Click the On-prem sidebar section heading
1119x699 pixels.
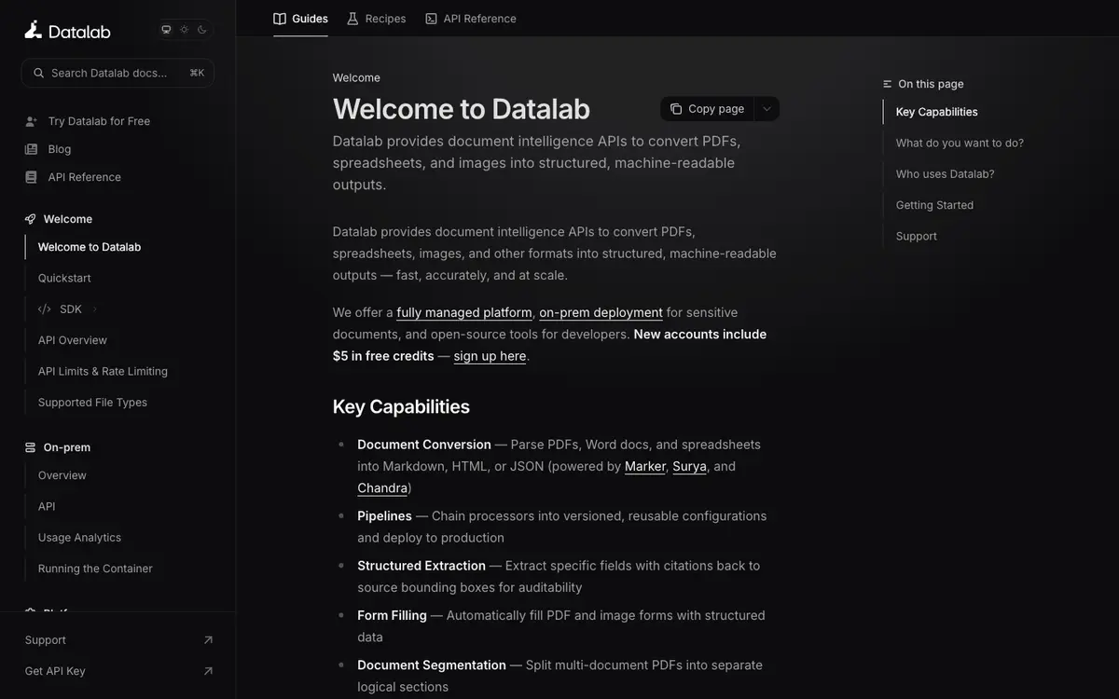67,447
